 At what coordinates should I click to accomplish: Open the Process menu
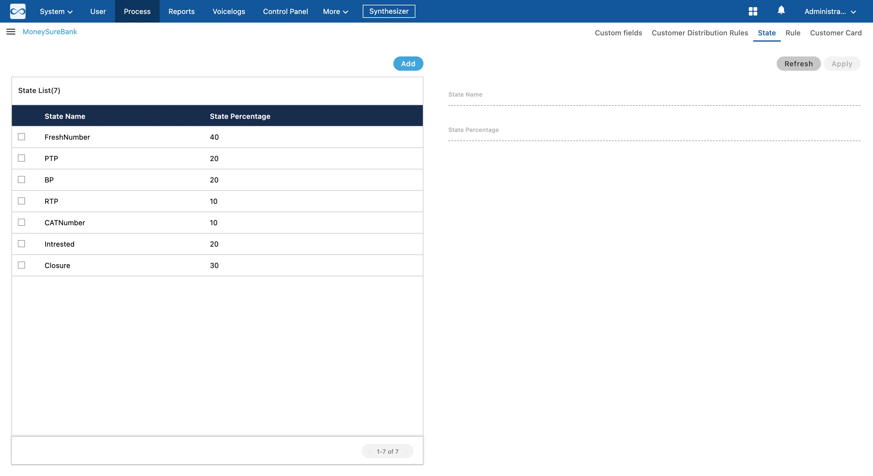click(137, 12)
